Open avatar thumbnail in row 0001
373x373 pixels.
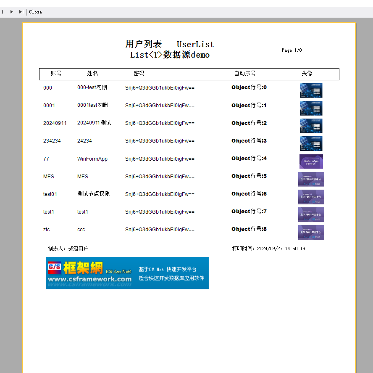pyautogui.click(x=311, y=108)
